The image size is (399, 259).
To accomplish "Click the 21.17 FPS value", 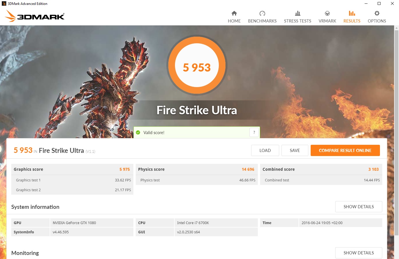I will point(123,190).
